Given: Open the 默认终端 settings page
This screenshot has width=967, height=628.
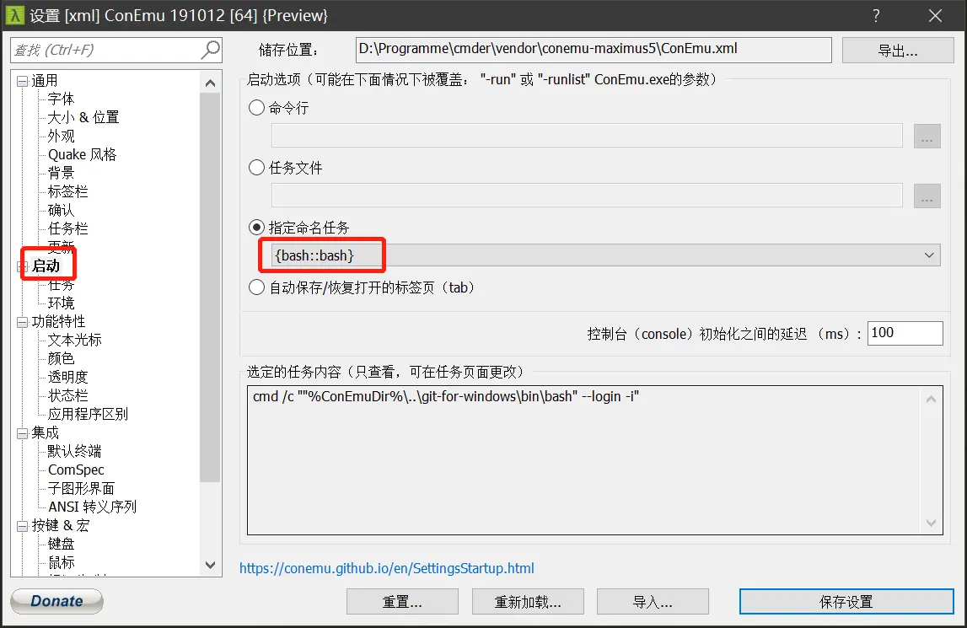Looking at the screenshot, I should [75, 451].
